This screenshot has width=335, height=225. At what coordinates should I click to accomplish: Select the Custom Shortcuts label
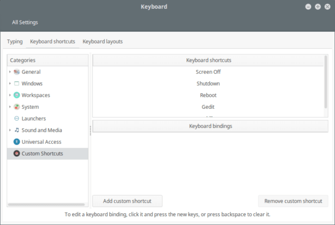[x=42, y=153]
